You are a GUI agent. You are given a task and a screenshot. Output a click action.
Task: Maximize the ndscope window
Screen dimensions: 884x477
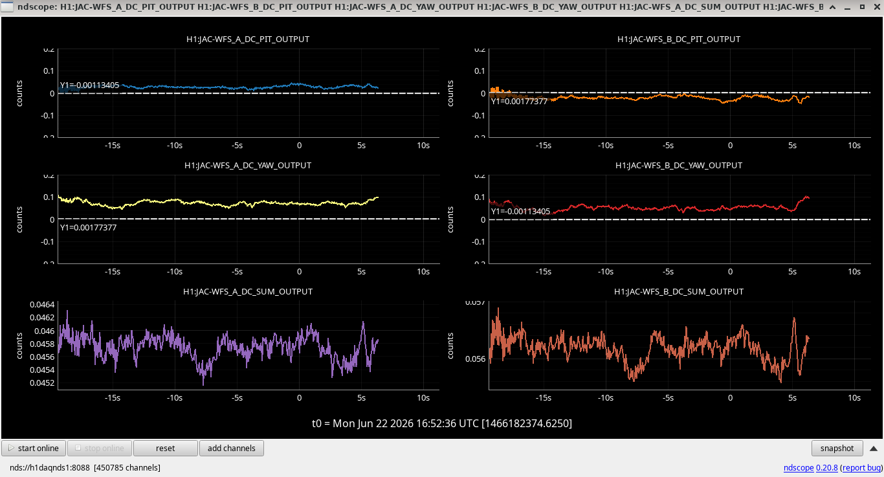(863, 7)
